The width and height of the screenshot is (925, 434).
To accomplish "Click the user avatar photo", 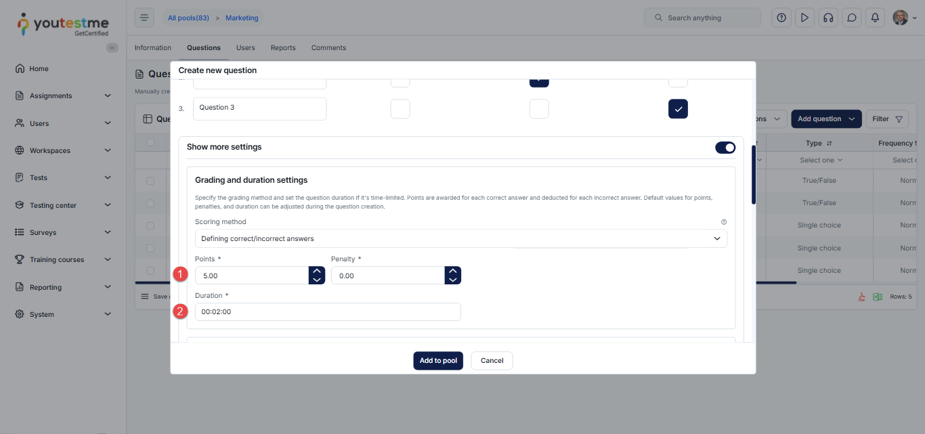I will pyautogui.click(x=900, y=18).
